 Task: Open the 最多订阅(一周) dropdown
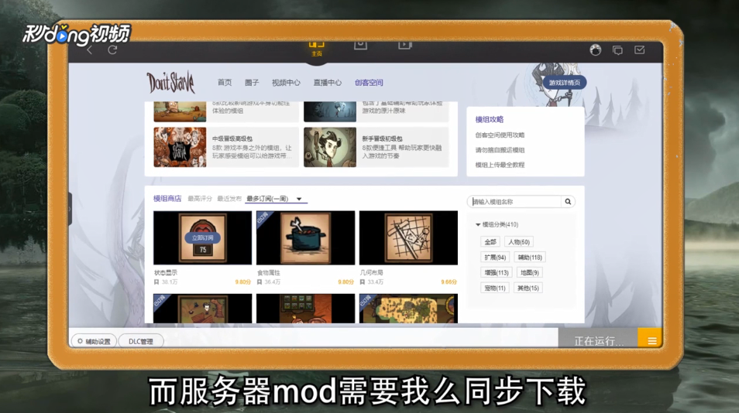[276, 199]
